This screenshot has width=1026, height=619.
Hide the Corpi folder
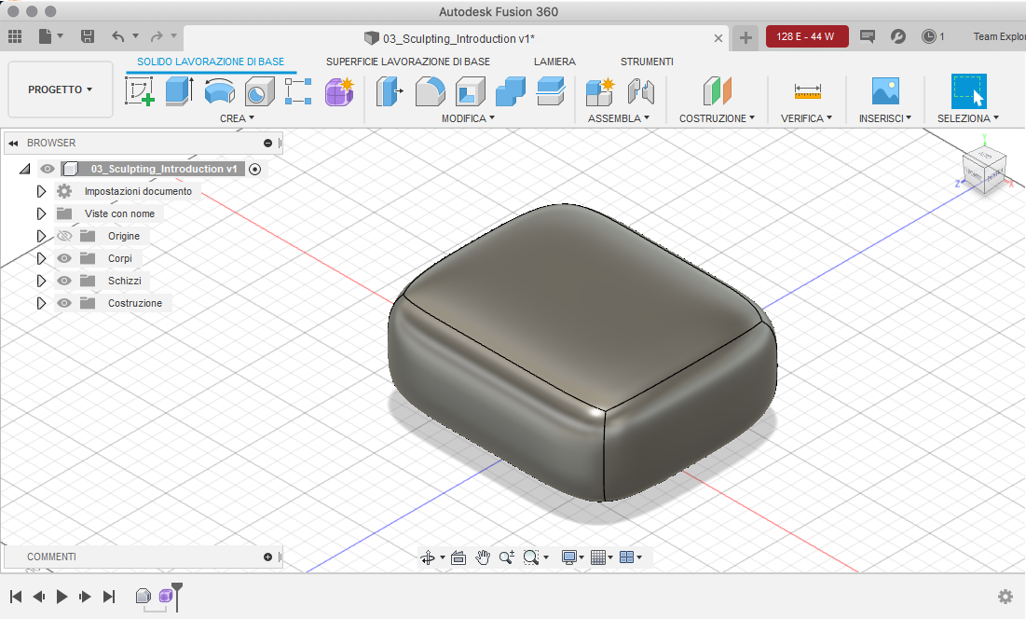coord(64,258)
